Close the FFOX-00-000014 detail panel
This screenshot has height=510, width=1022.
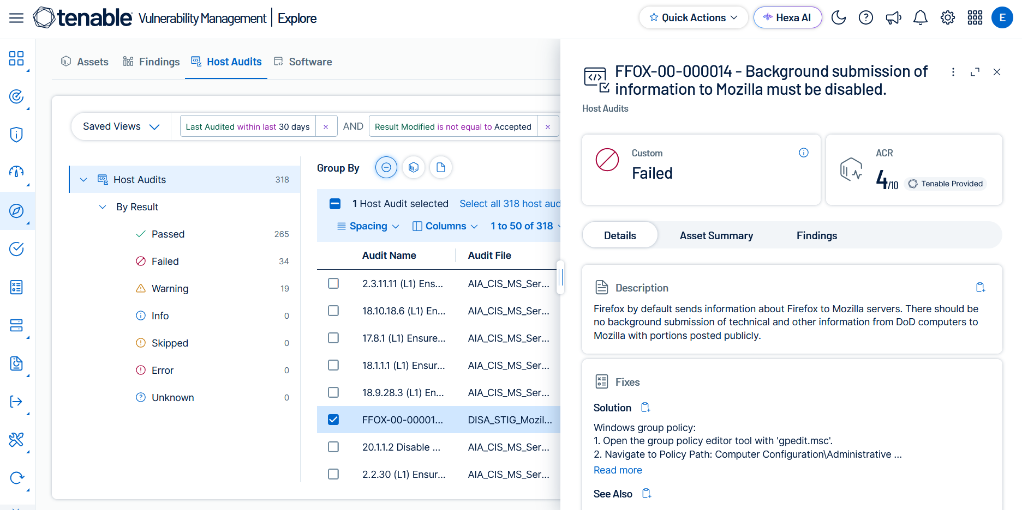pyautogui.click(x=997, y=72)
